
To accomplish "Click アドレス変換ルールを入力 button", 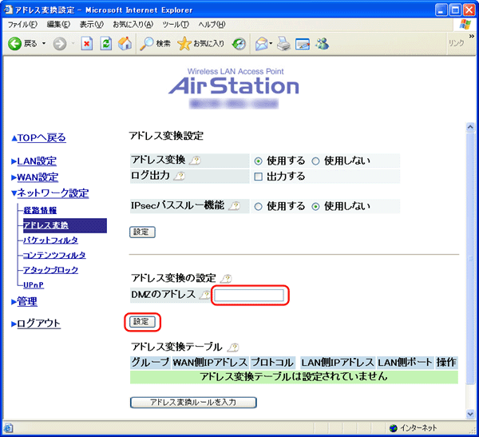I will point(193,402).
